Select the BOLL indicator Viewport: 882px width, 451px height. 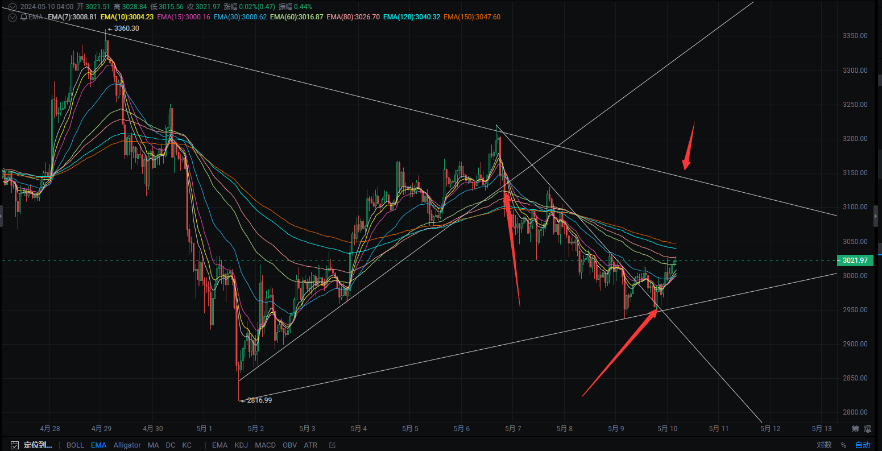tap(75, 445)
